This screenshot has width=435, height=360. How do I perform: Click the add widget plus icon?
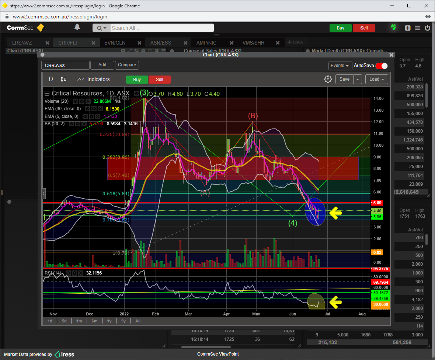pyautogui.click(x=408, y=28)
